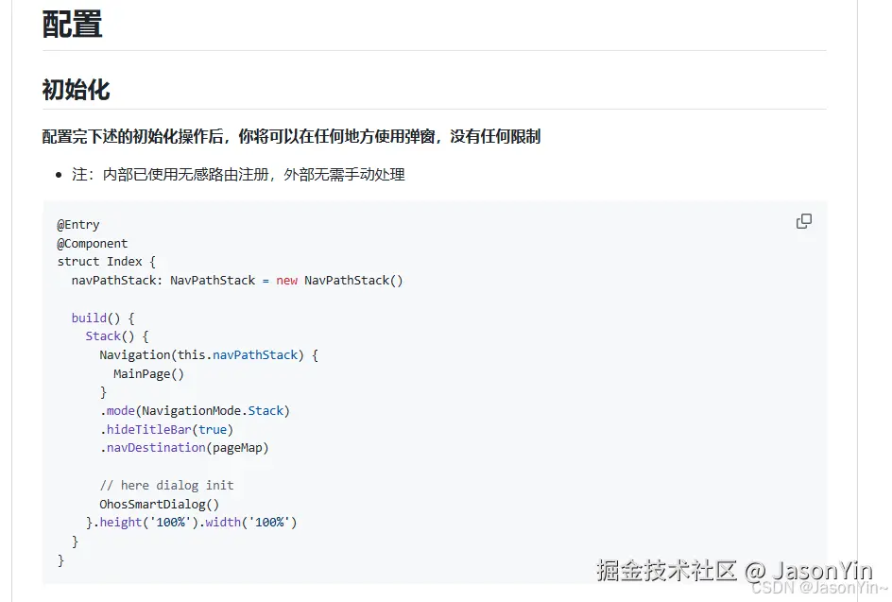The image size is (892, 602).
Task: Click the .navDestination(pageMap) line
Action: pos(184,448)
